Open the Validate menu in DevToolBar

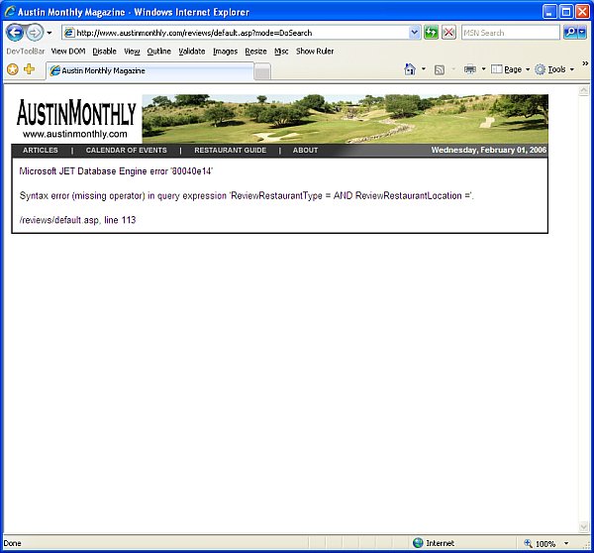point(192,52)
